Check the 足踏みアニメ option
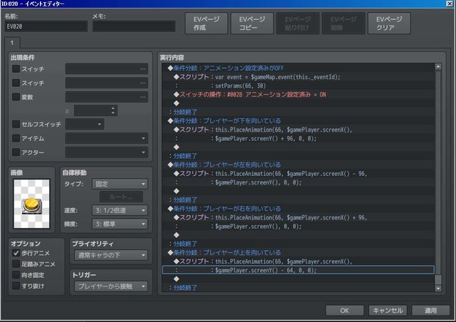Screen dimensions: 456x322 [x=16, y=264]
